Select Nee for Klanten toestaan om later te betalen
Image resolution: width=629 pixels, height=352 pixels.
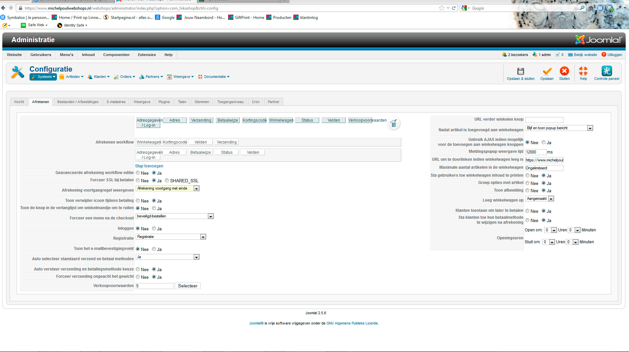[527, 211]
